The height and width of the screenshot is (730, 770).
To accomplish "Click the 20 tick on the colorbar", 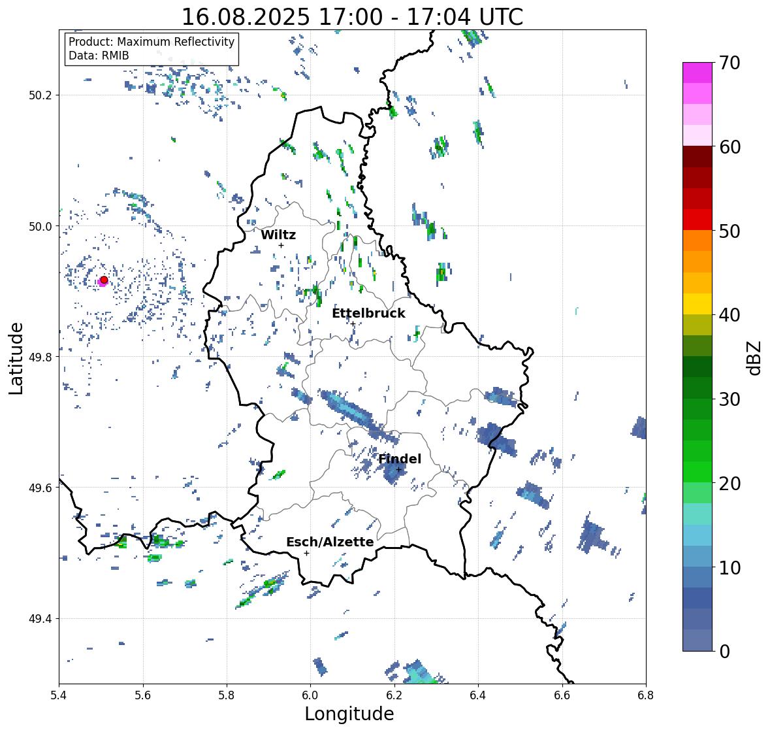I will [x=729, y=483].
